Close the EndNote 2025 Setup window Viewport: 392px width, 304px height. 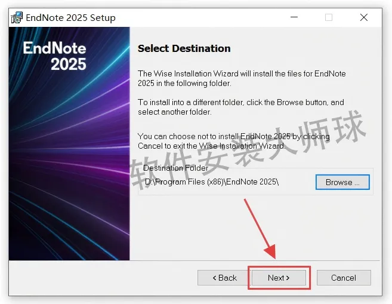364,17
